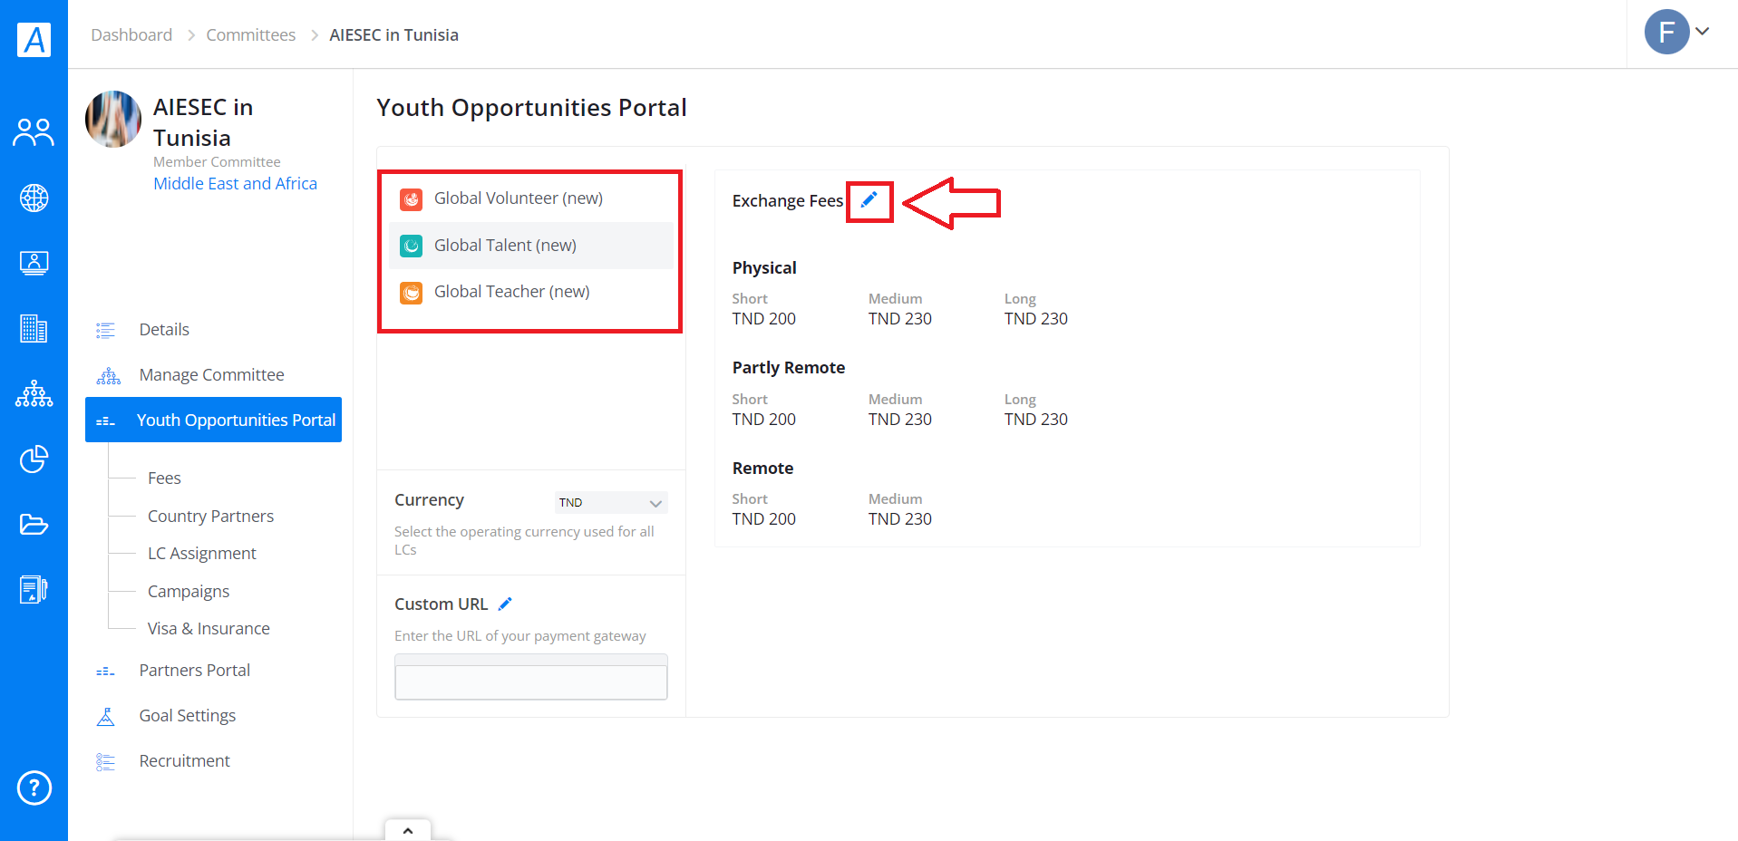This screenshot has height=841, width=1738.
Task: Open the globe icon in left sidebar
Action: [34, 198]
